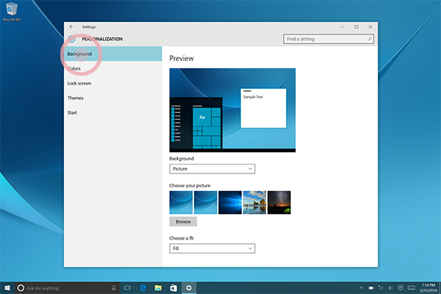
Task: Show hidden icons in the system tray
Action: [x=361, y=288]
